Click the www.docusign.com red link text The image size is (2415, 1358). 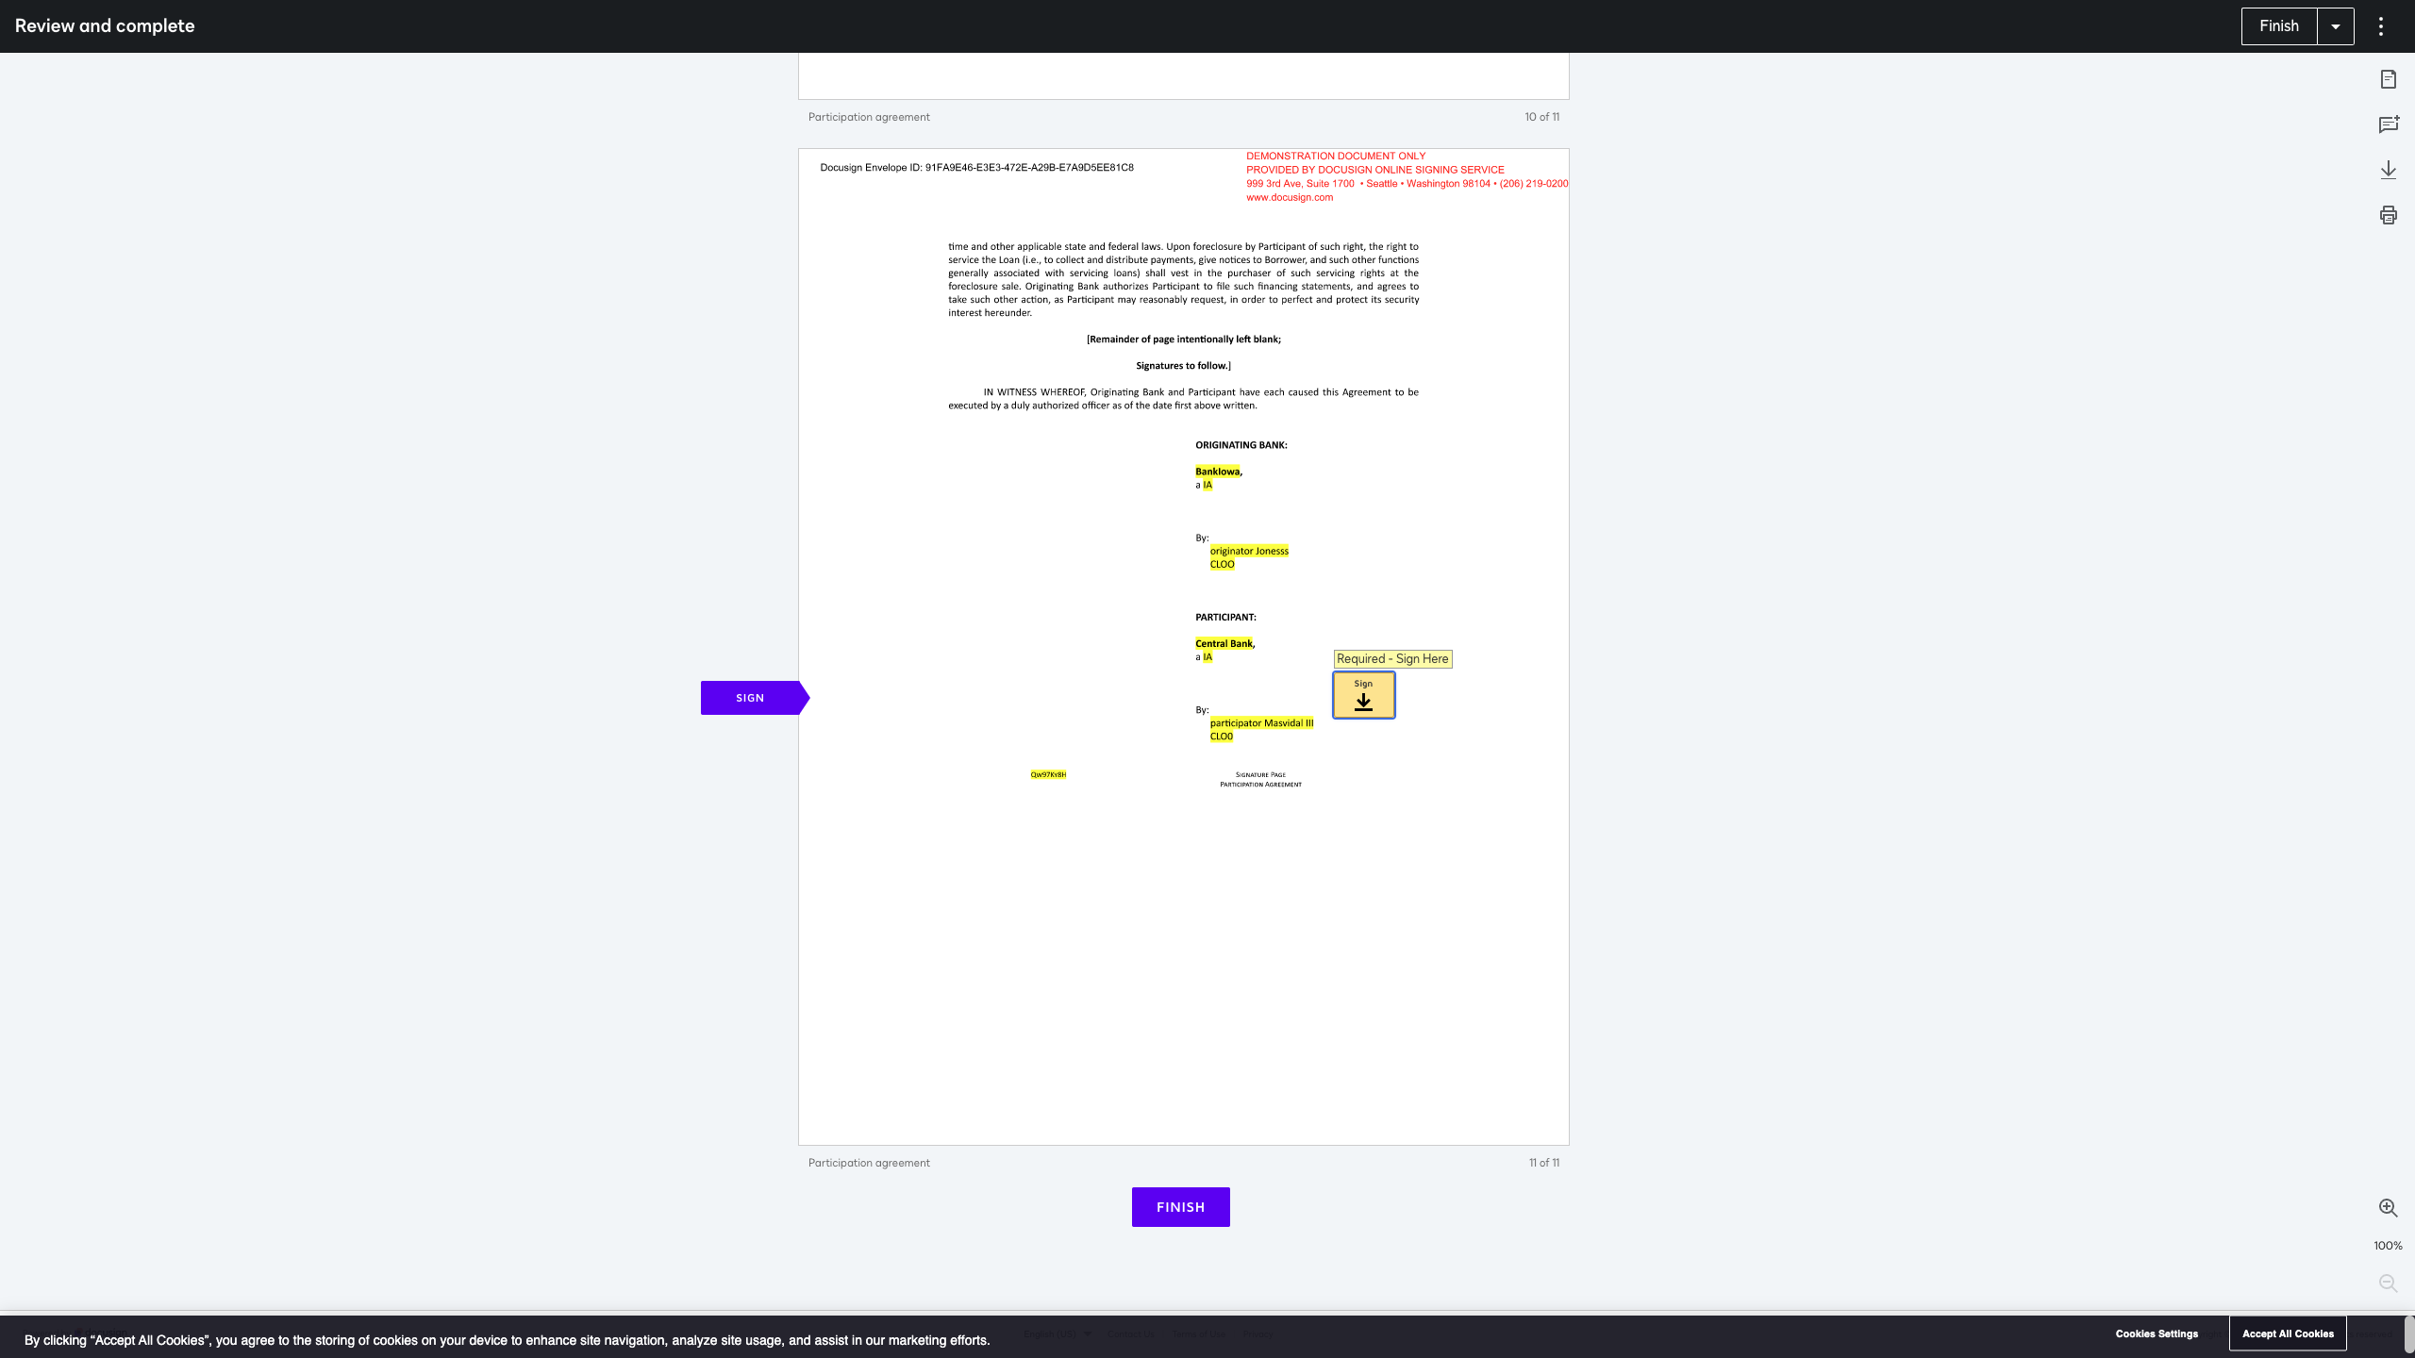1290,198
